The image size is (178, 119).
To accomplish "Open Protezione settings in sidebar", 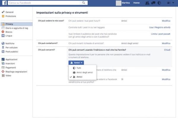I will [x=11, y=16].
